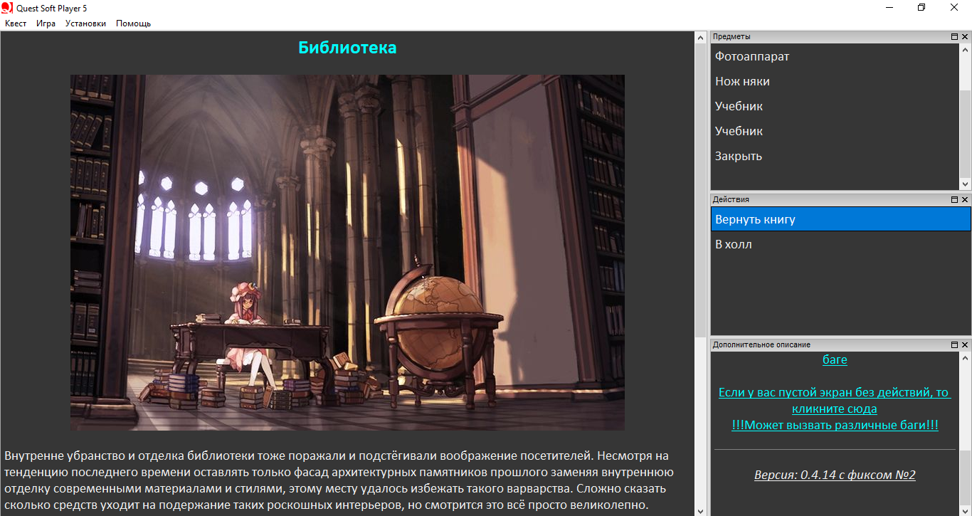Viewport: 972px width, 516px height.
Task: Undock the Дополнительное описание panel with its float icon
Action: pos(954,345)
